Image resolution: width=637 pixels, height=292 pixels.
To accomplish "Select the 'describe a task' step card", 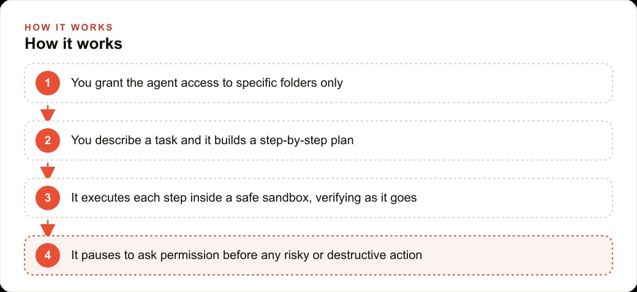I will click(318, 141).
